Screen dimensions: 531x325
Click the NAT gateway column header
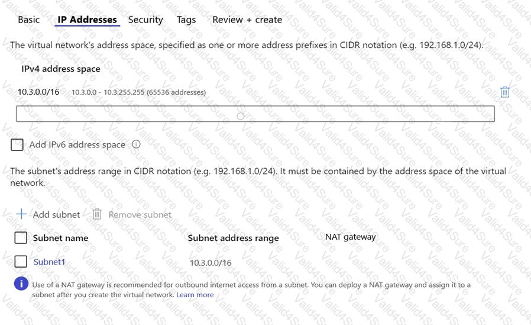[350, 237]
